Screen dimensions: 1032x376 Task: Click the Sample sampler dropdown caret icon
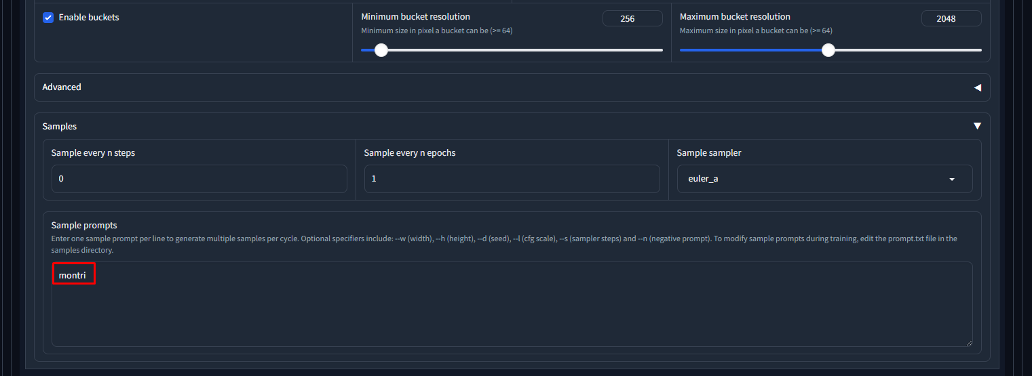tap(952, 180)
